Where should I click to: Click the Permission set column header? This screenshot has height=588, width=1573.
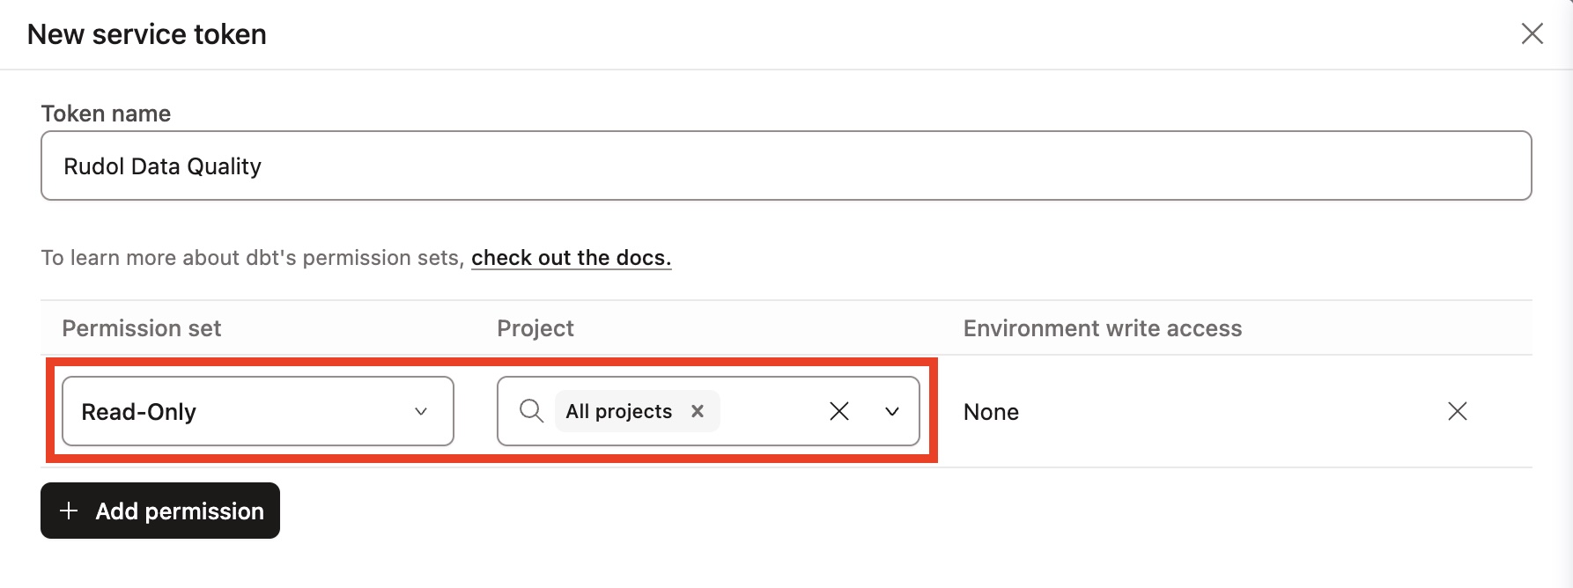coord(141,327)
